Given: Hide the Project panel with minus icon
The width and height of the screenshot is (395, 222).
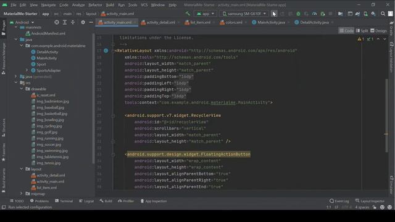Looking at the screenshot, I should click(x=91, y=22).
